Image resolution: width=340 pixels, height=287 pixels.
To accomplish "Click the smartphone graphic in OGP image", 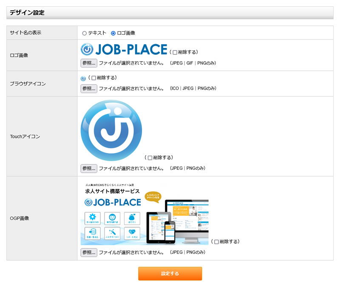I will 170,230.
